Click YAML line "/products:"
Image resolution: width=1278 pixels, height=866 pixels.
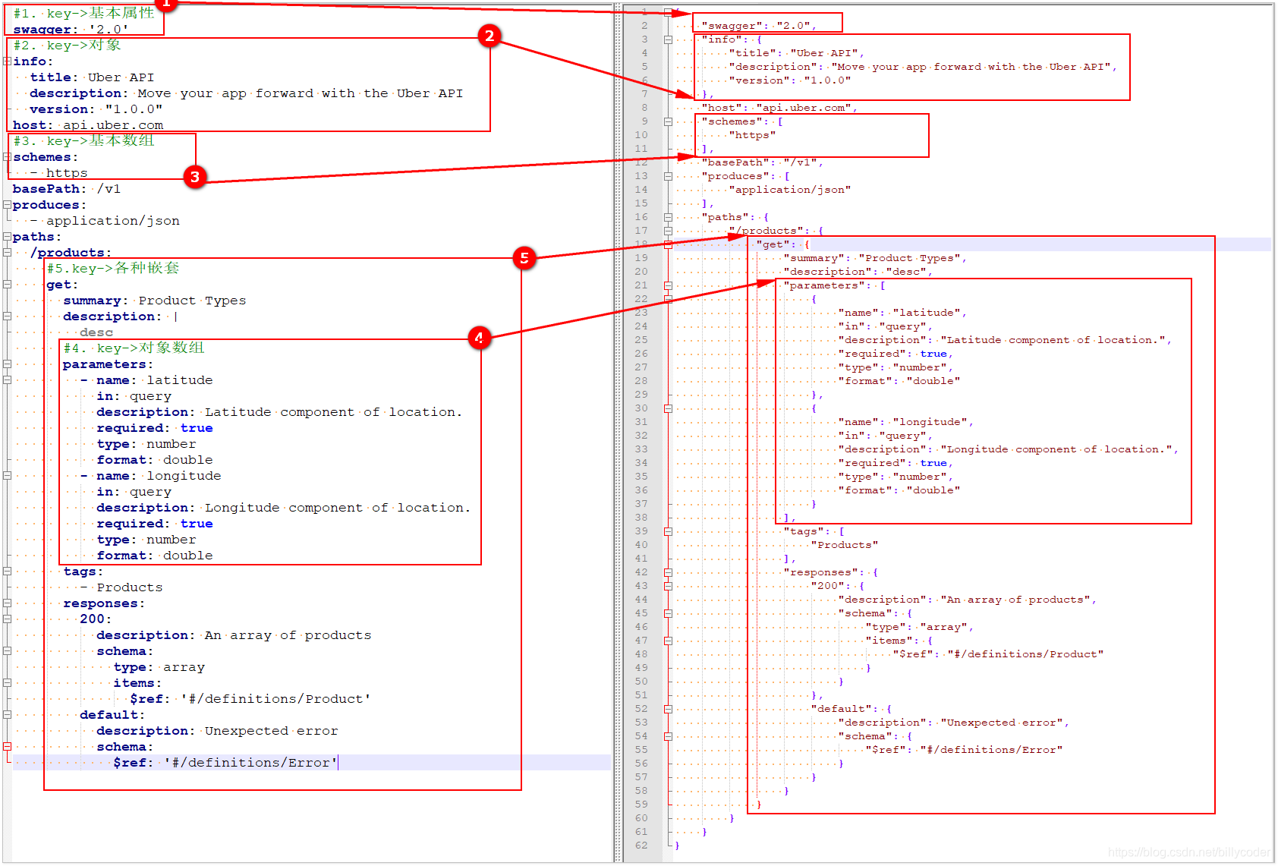click(71, 253)
